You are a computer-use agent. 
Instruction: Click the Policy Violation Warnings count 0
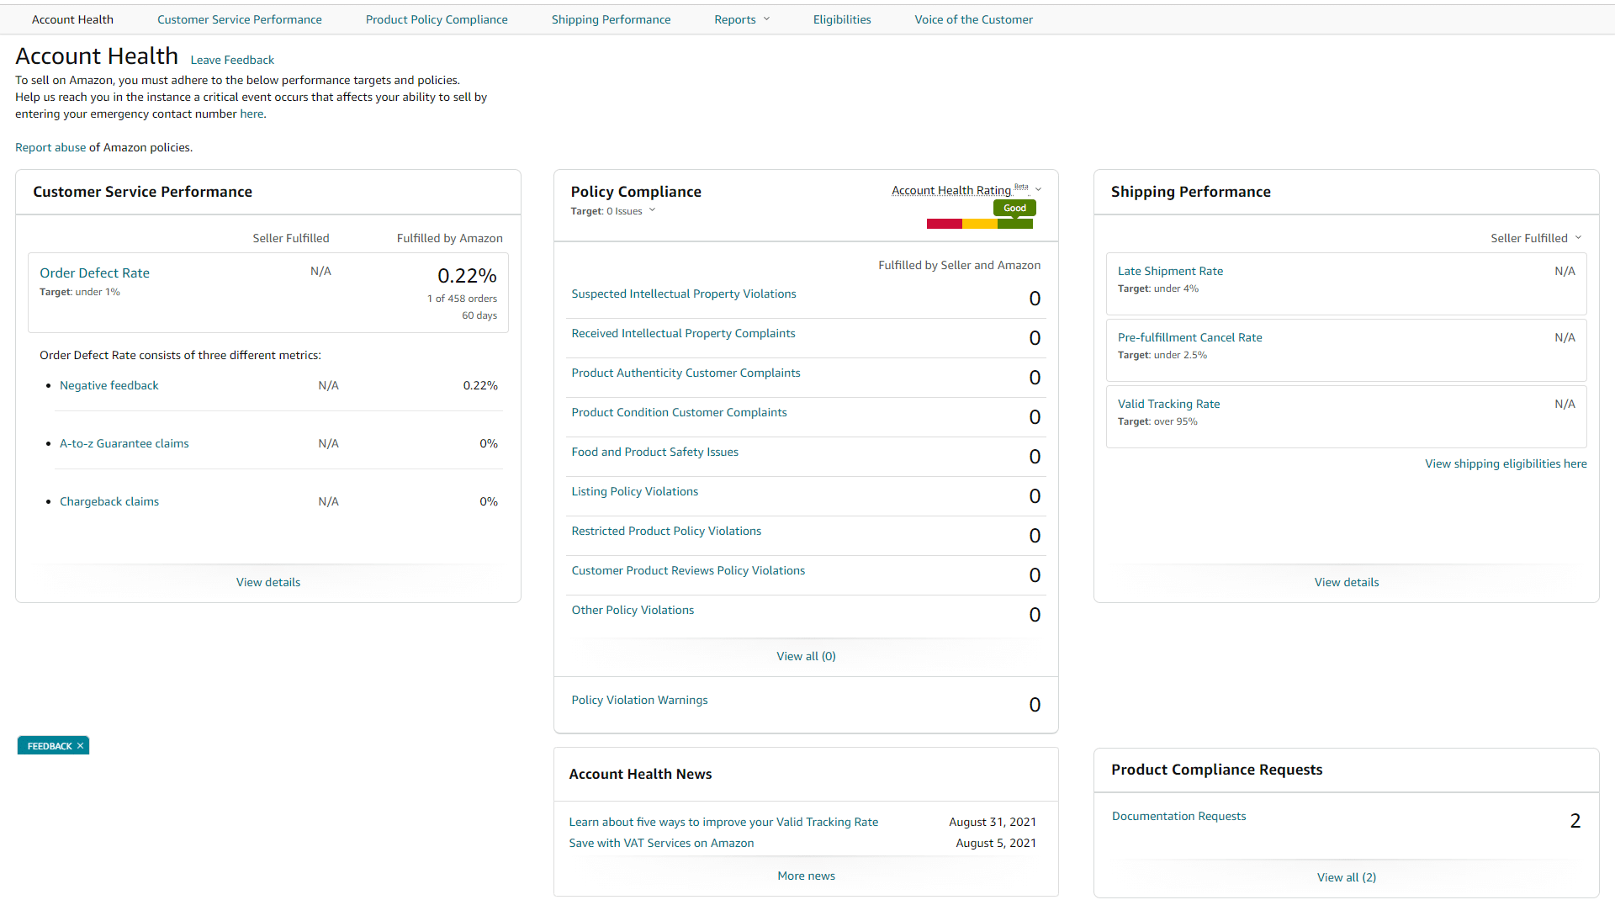click(1035, 705)
